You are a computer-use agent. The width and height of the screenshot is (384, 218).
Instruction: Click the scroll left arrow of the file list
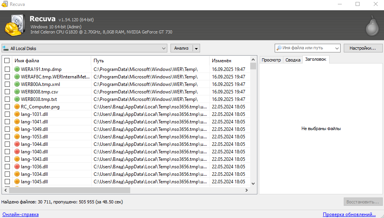coord(6,190)
